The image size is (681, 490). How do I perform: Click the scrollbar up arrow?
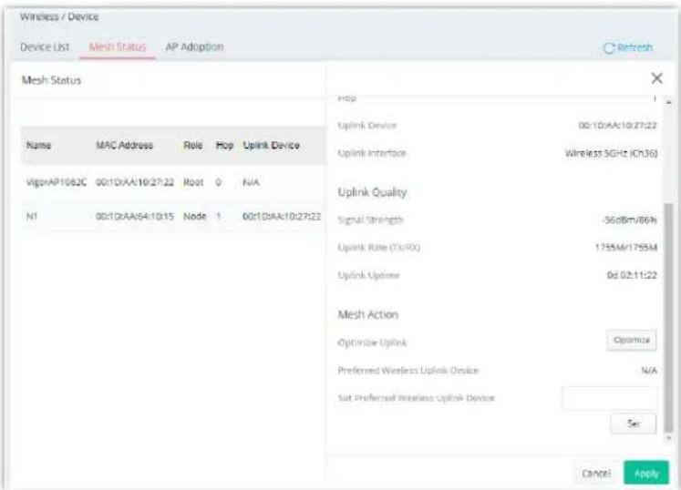(x=669, y=102)
